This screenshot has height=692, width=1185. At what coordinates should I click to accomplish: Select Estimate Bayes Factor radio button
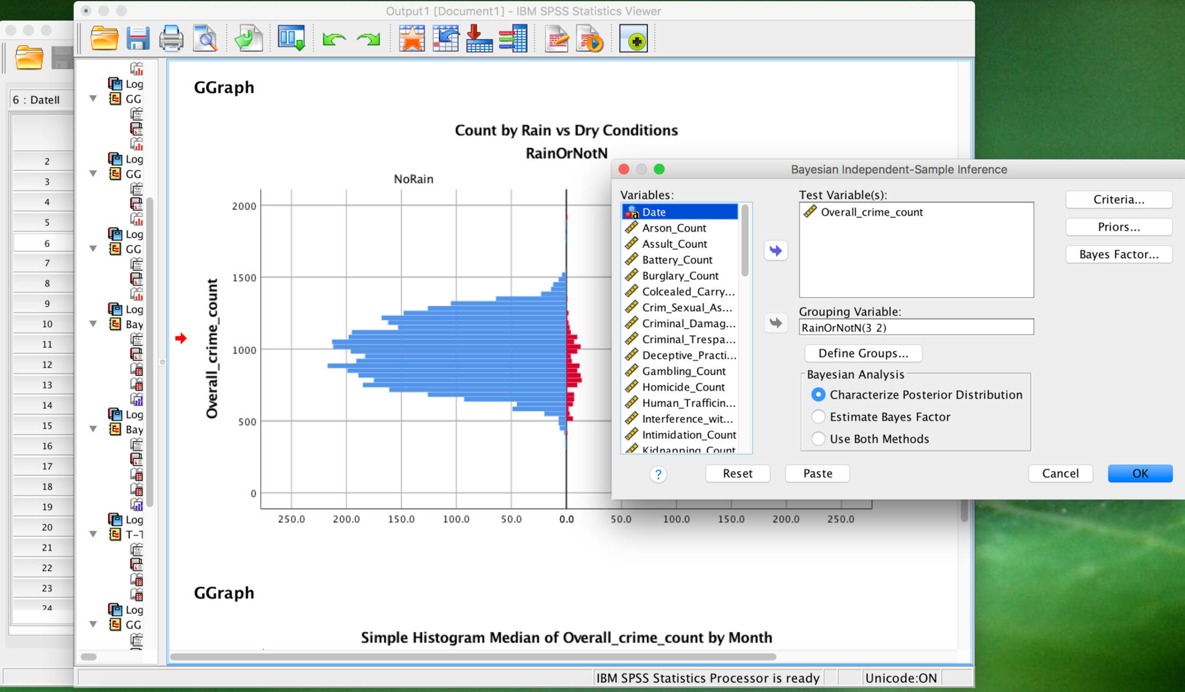pyautogui.click(x=819, y=416)
